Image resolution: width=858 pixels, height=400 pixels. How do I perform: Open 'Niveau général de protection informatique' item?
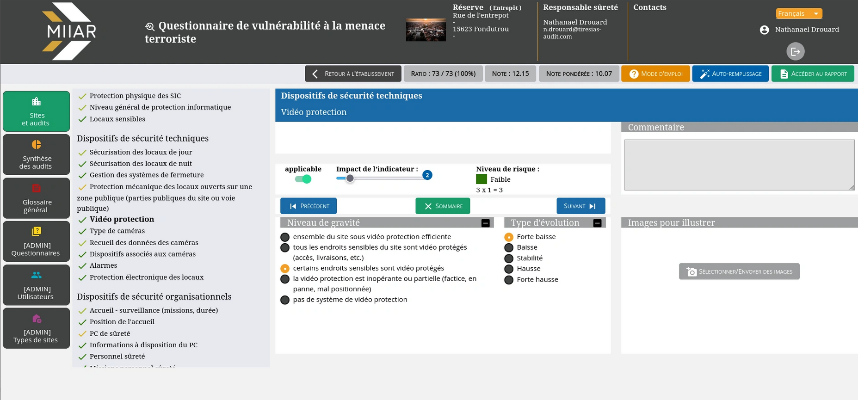(x=160, y=107)
